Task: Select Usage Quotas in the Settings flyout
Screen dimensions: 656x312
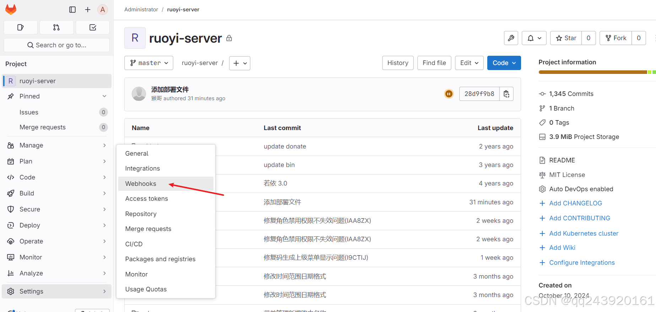Action: coord(166,289)
